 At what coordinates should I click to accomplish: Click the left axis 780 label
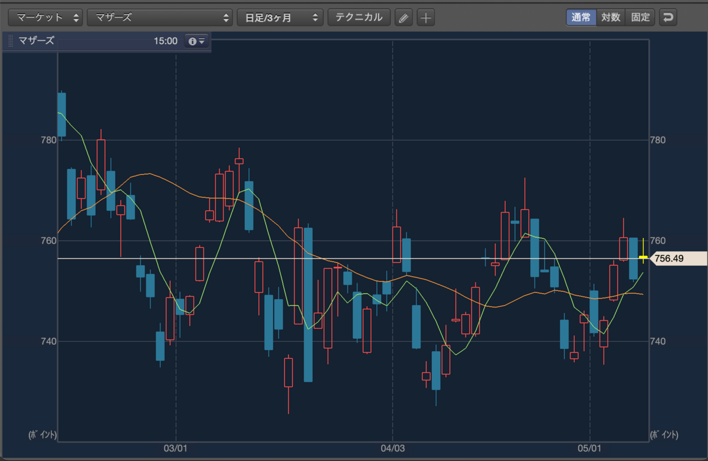tap(48, 140)
